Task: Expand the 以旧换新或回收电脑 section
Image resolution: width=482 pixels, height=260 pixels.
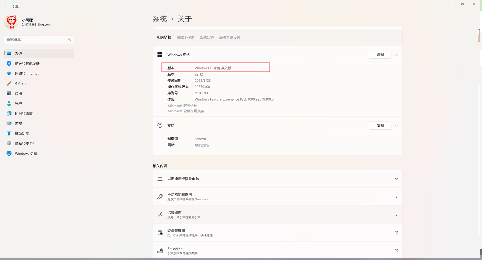Action: [396, 179]
